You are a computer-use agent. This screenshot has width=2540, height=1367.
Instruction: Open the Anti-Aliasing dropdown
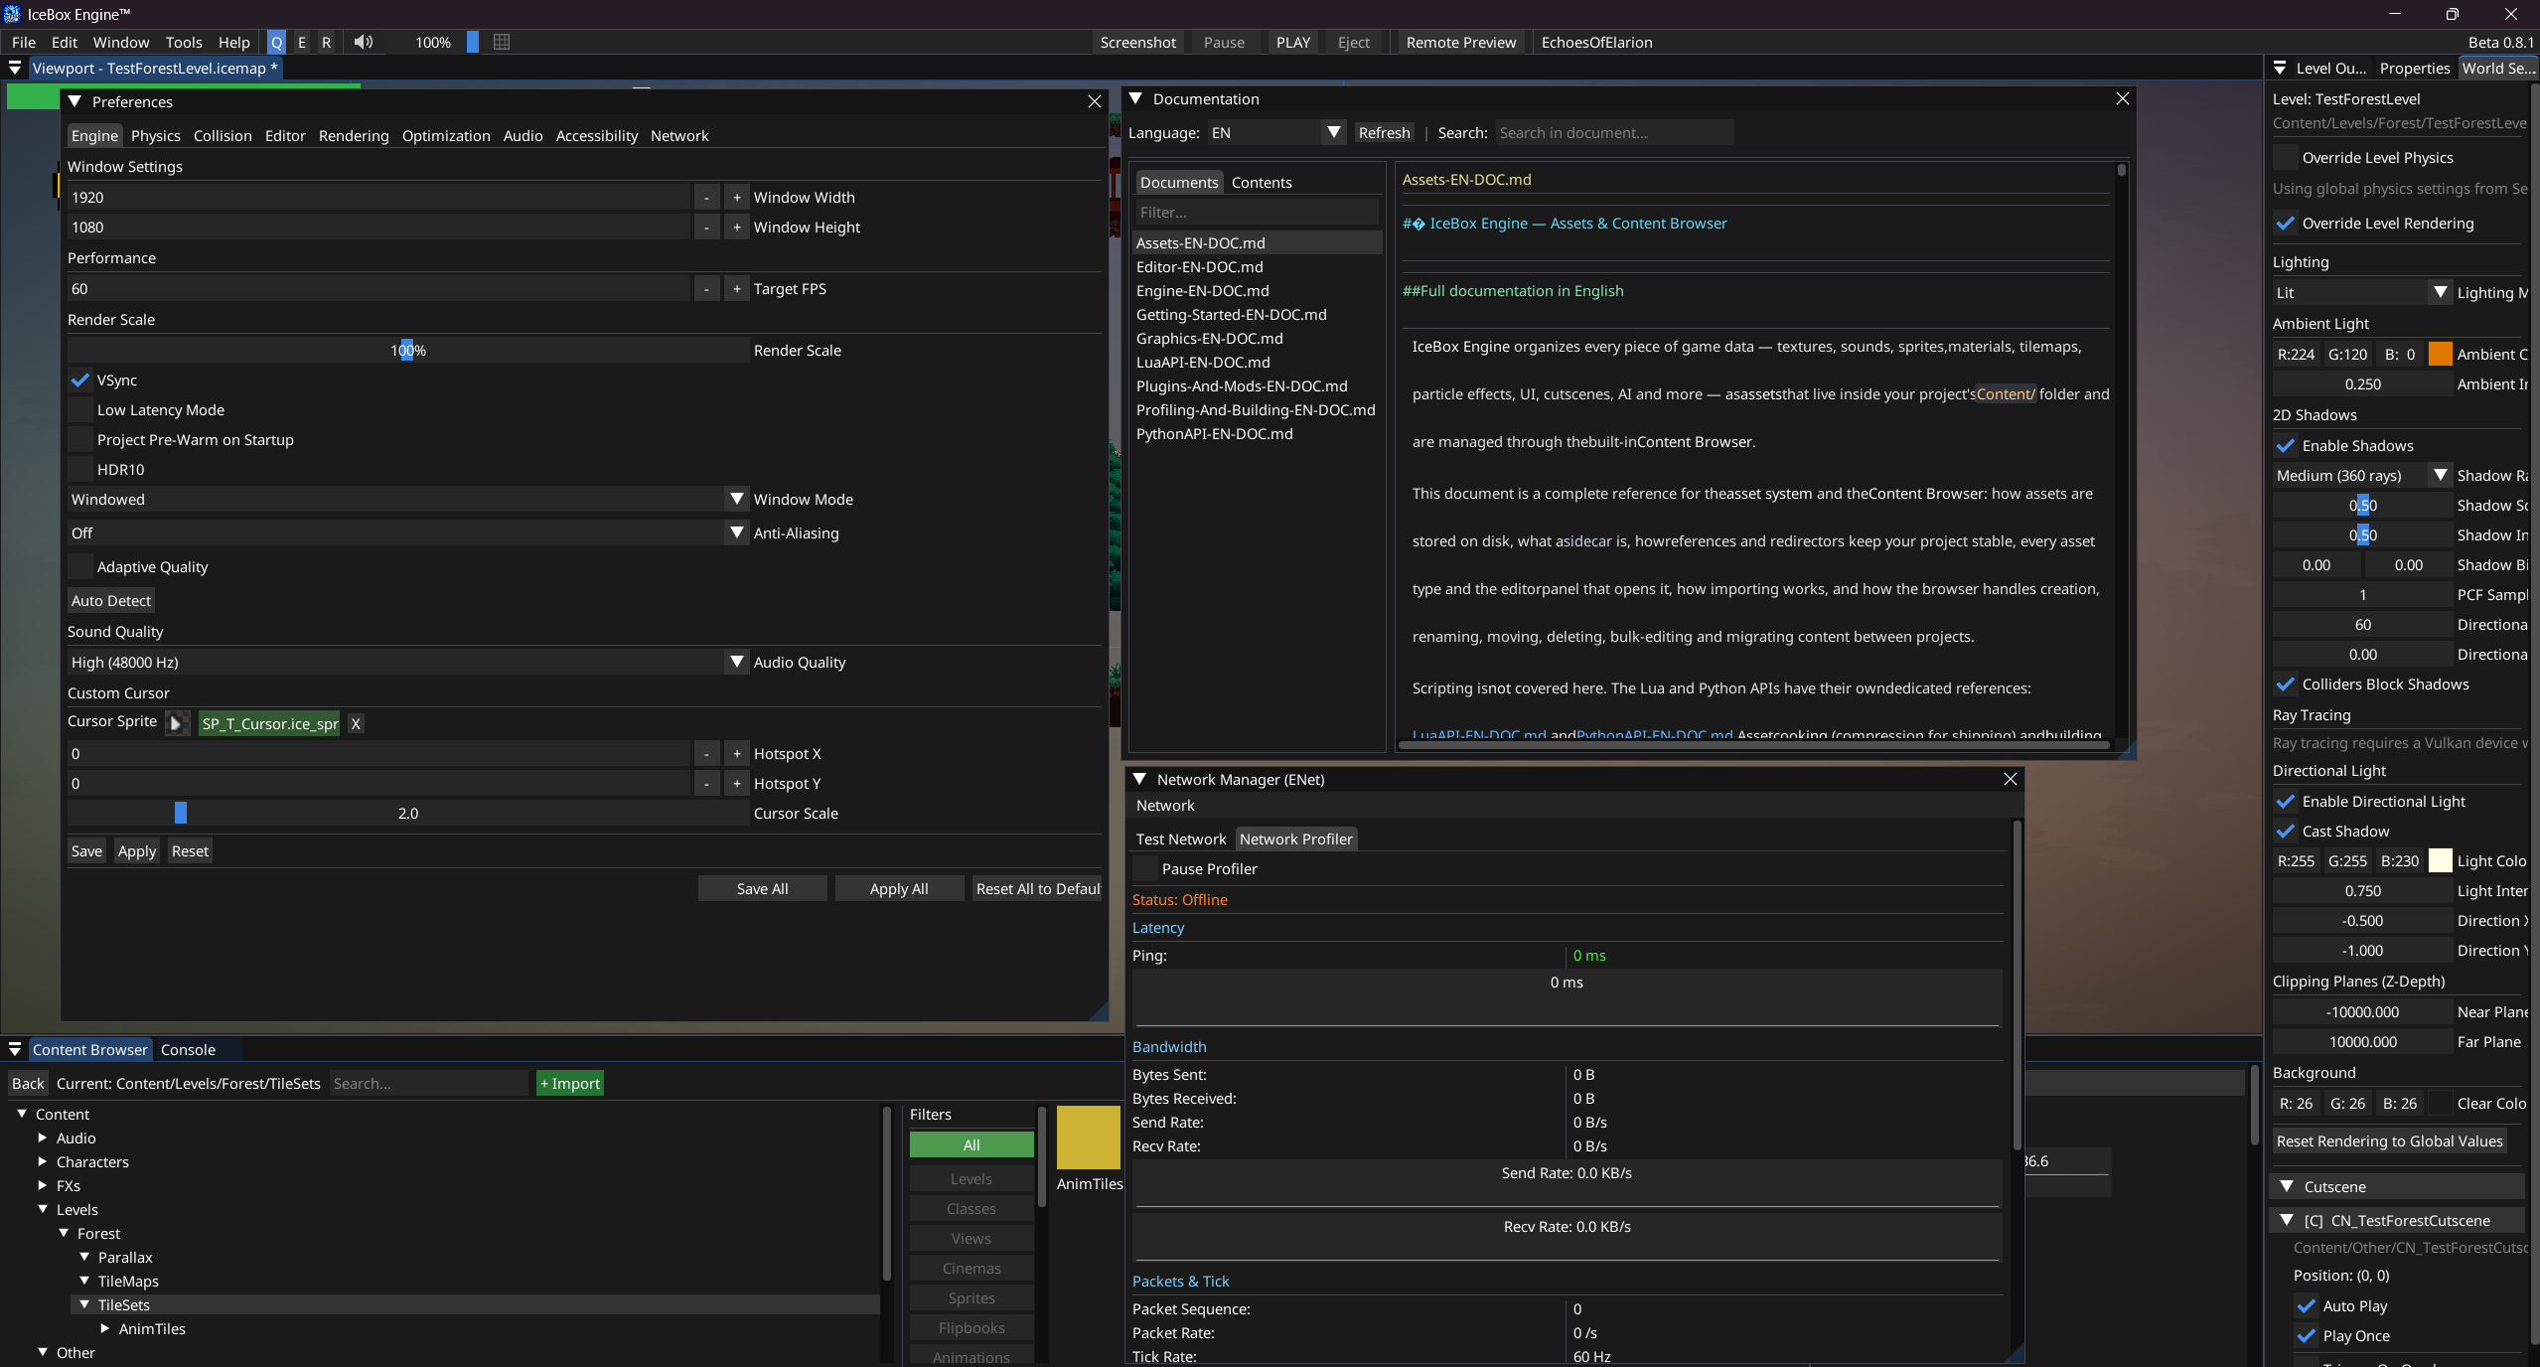pyautogui.click(x=408, y=533)
